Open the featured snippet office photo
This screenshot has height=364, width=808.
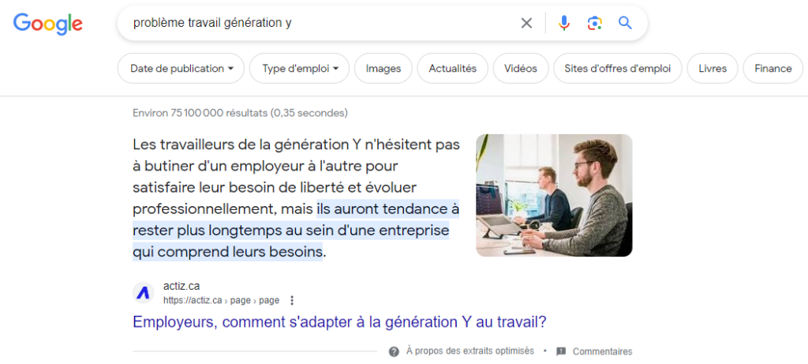pos(554,195)
